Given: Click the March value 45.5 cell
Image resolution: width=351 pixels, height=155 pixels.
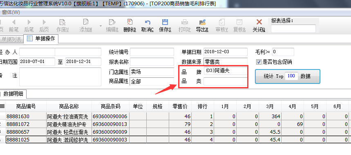Looking at the screenshot, I should (x=270, y=132).
